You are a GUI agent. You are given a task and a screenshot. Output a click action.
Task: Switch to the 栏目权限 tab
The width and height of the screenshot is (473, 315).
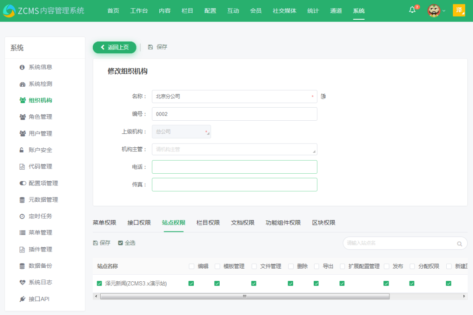click(207, 222)
